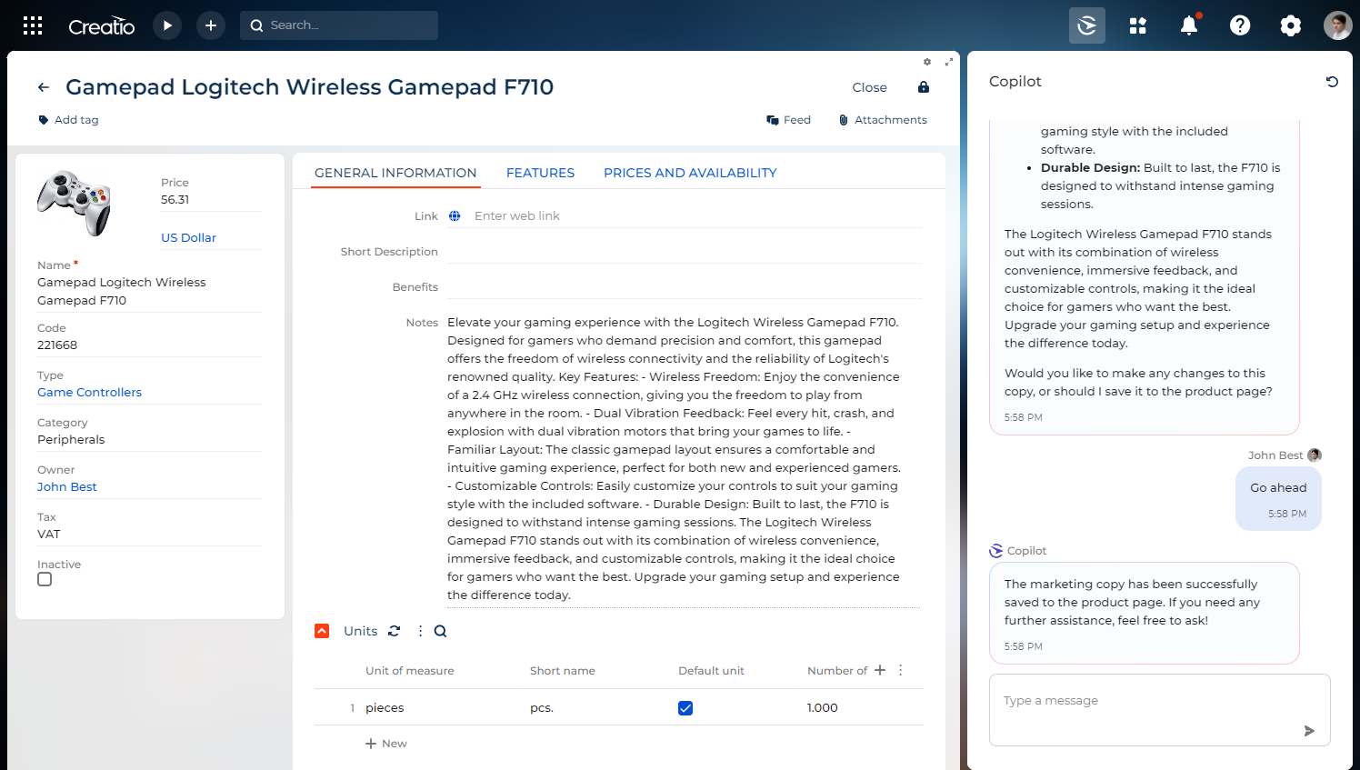Open the John Best owner link
The height and width of the screenshot is (770, 1360).
click(x=66, y=487)
